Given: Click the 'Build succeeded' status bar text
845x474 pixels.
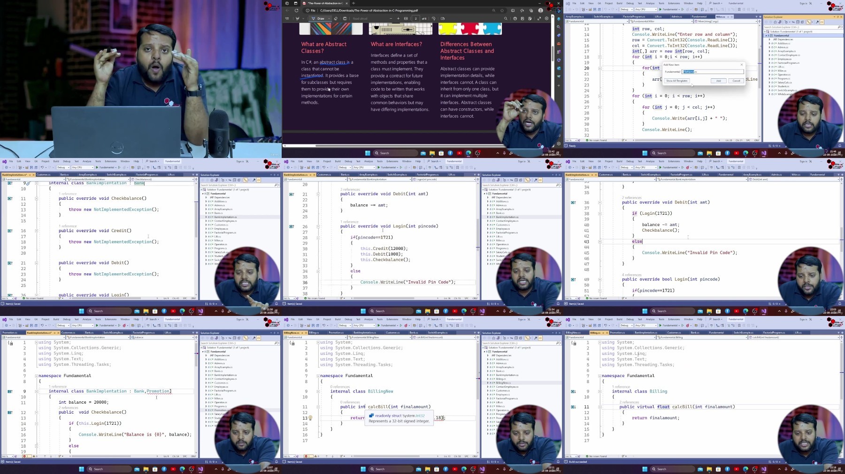Looking at the screenshot, I should click(578, 462).
